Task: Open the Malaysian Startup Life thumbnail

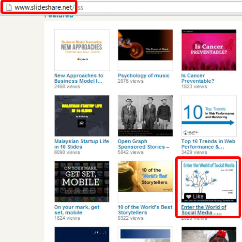Action: point(82,116)
